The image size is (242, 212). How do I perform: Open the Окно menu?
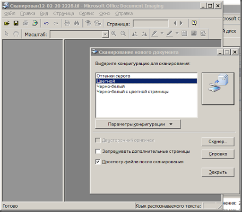104,14
